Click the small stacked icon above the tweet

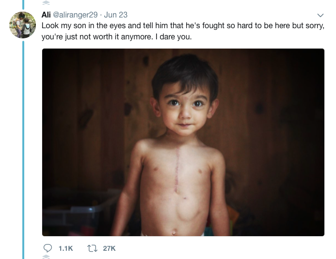click(x=47, y=2)
